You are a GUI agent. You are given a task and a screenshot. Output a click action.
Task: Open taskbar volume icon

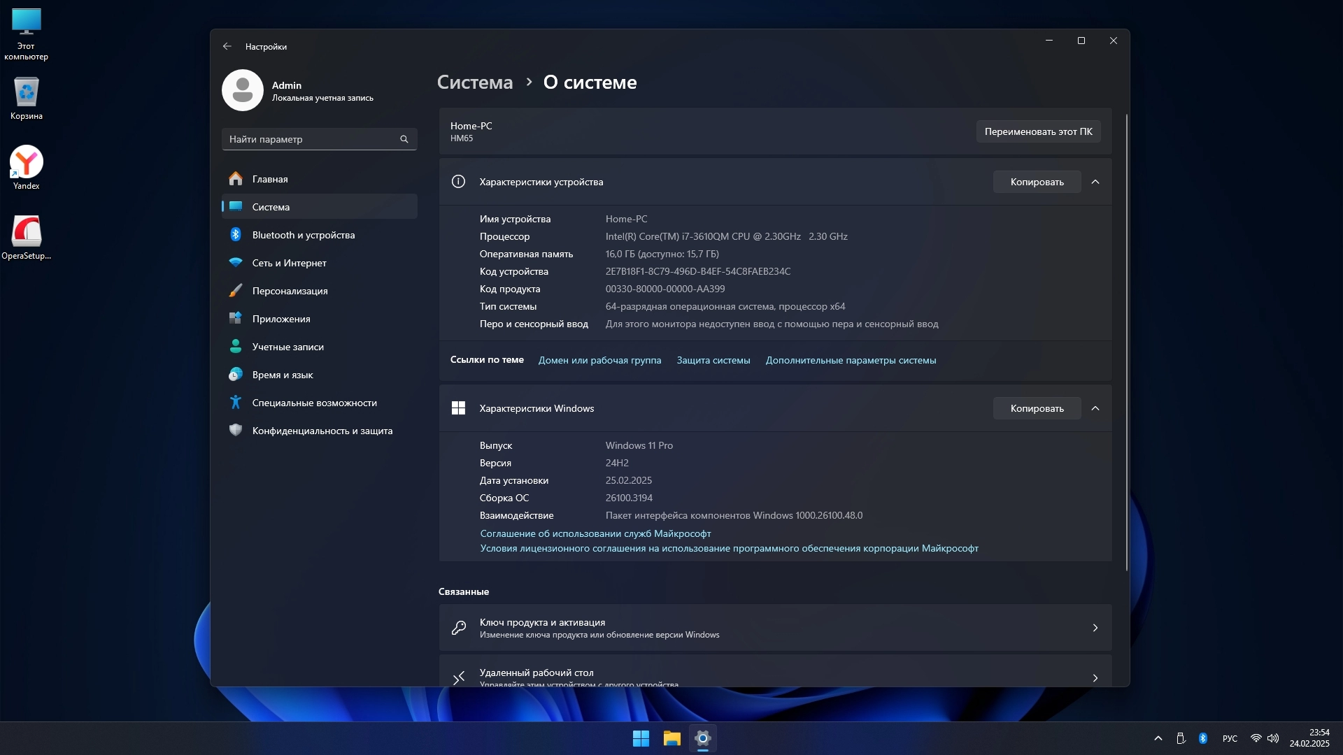1273,738
